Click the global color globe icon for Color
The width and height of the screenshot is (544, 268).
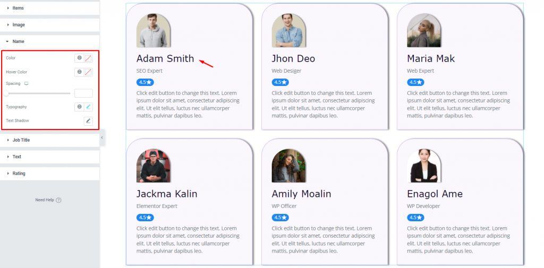coord(80,58)
